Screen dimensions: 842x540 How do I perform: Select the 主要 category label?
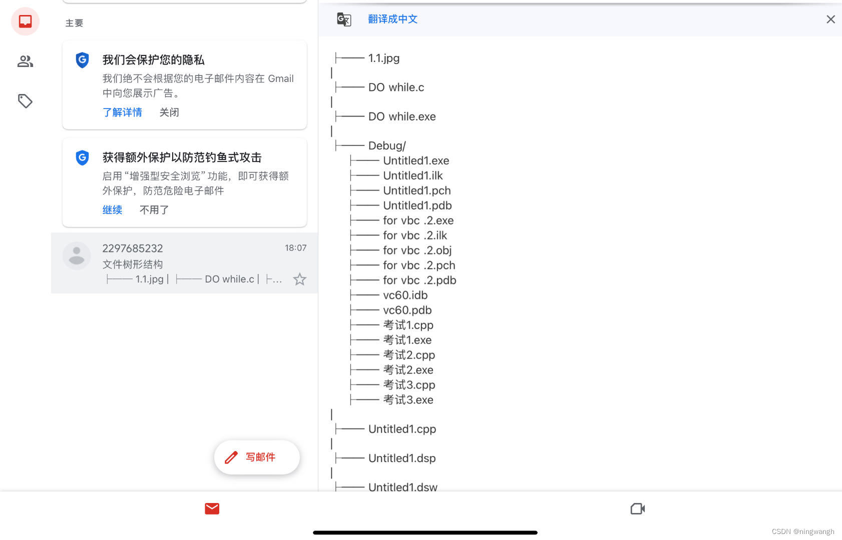[x=74, y=22]
